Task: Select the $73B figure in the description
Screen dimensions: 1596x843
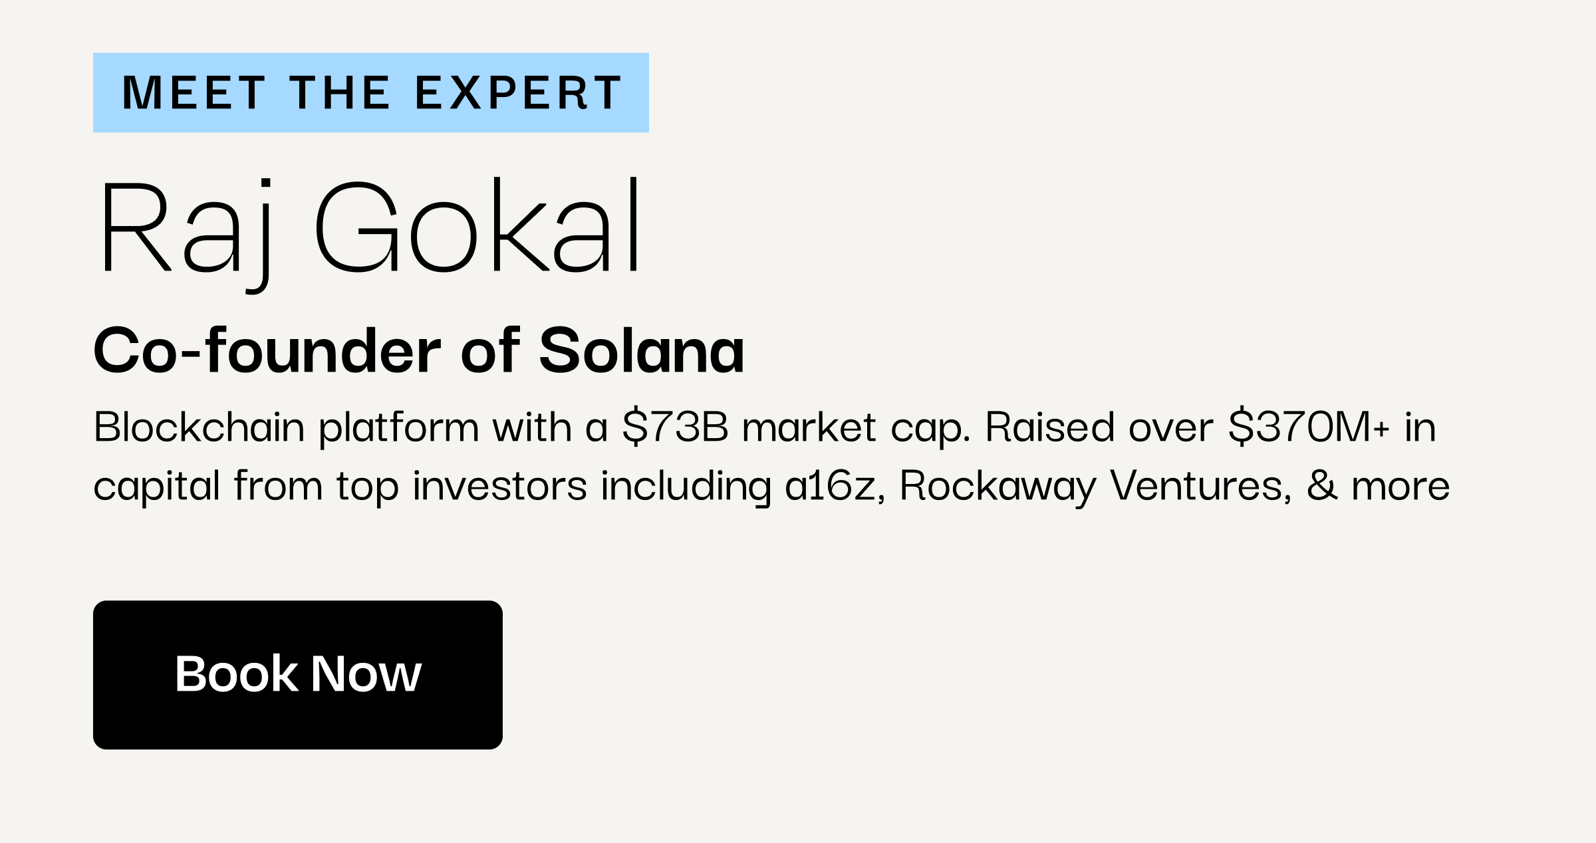Action: click(675, 427)
